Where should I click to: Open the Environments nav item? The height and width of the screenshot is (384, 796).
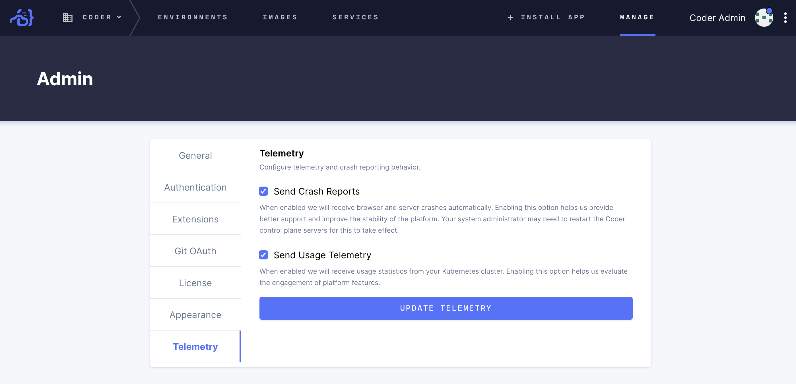click(193, 17)
